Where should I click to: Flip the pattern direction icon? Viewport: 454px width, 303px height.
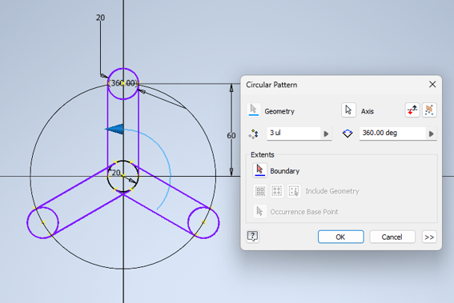[x=412, y=110]
